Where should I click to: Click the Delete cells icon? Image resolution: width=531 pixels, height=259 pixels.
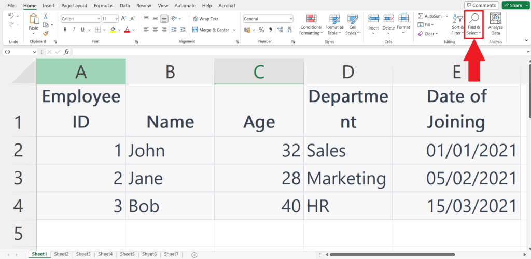[388, 19]
